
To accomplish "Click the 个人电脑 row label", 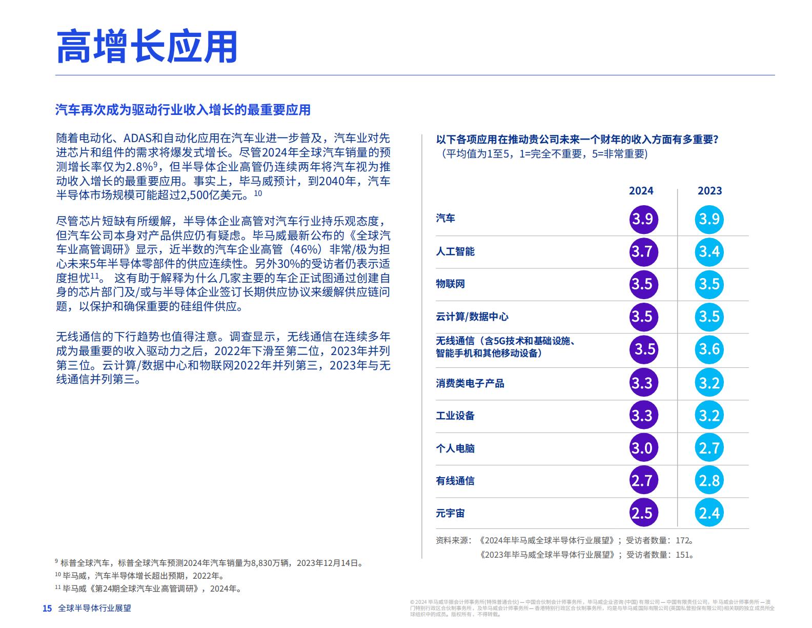I will click(x=455, y=448).
